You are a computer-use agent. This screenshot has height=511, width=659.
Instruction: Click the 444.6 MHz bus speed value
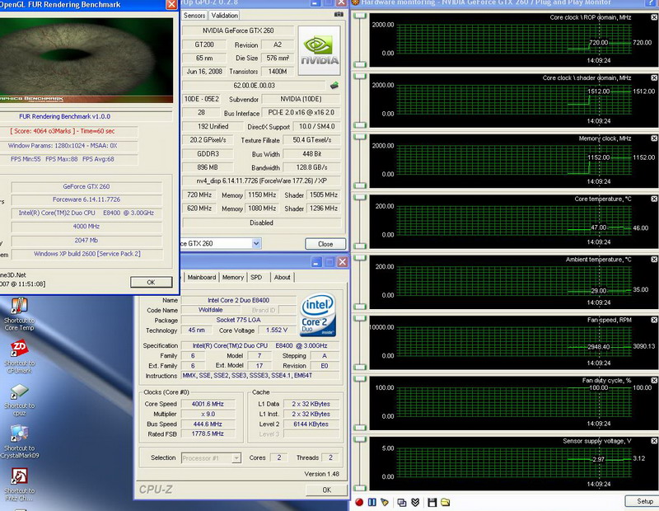click(208, 424)
